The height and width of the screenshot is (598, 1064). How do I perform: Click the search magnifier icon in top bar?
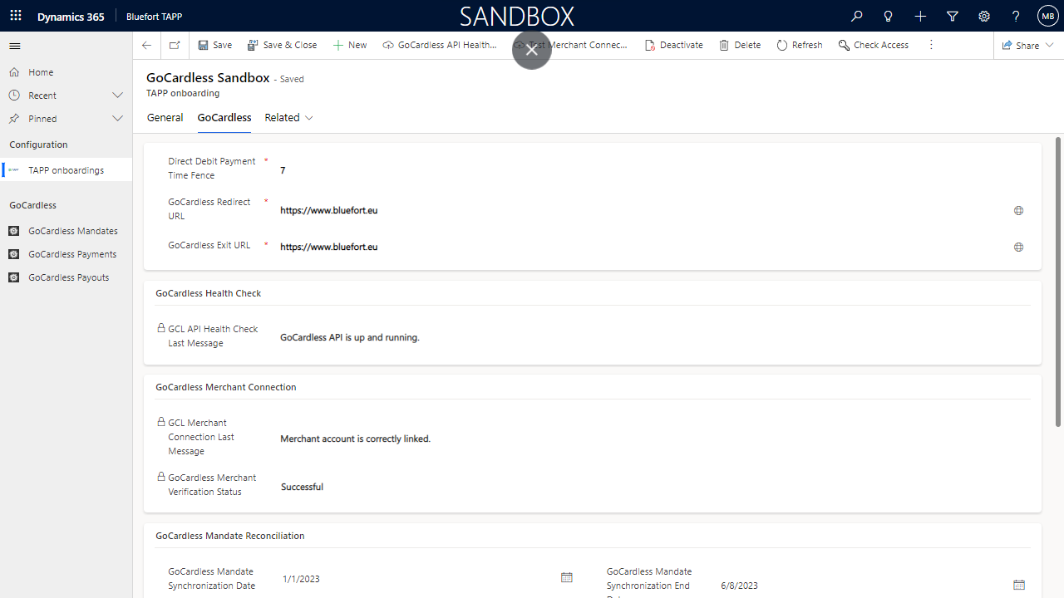857,17
